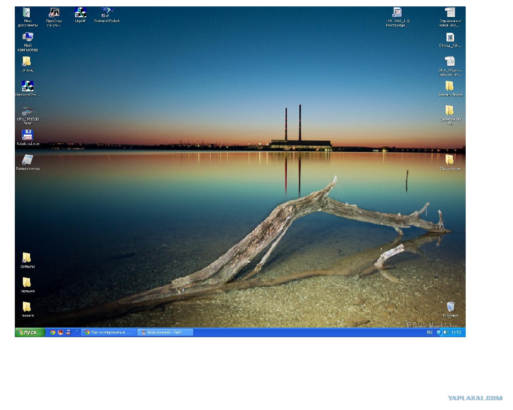The height and width of the screenshot is (410, 513).
Task: Launch the ПроСкан desktop shortcut
Action: (x=54, y=17)
